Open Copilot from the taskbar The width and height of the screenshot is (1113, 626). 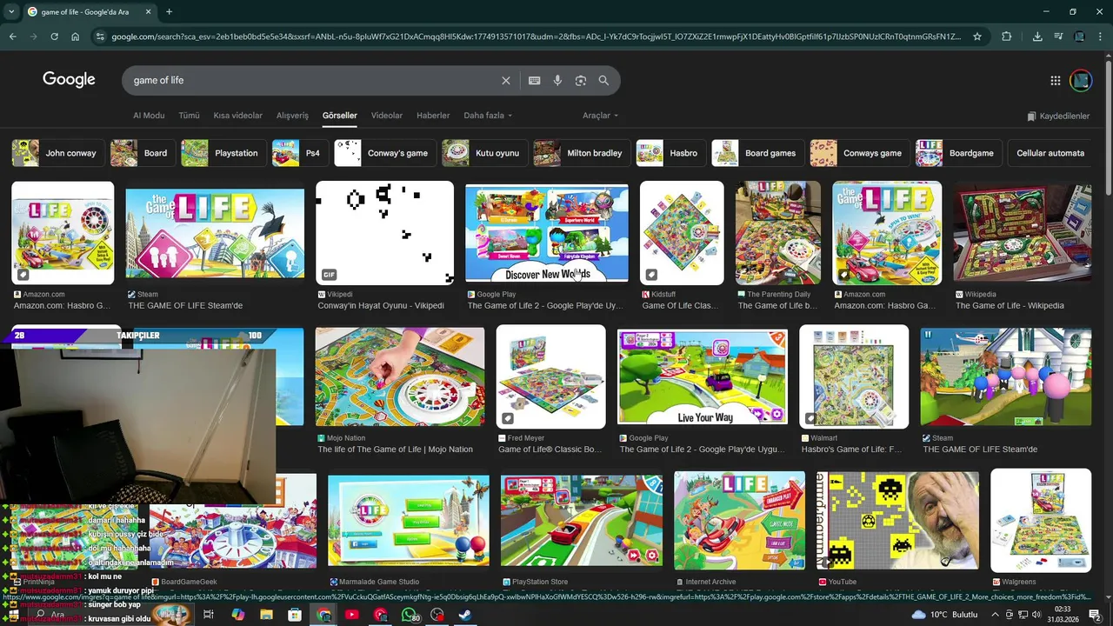pos(237,615)
